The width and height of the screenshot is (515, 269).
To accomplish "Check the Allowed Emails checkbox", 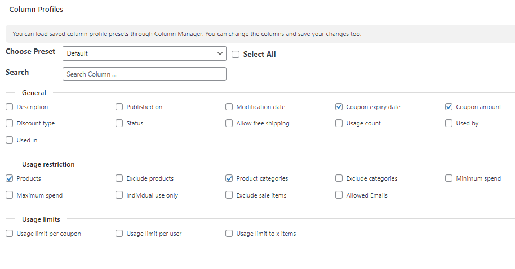I will coord(339,195).
